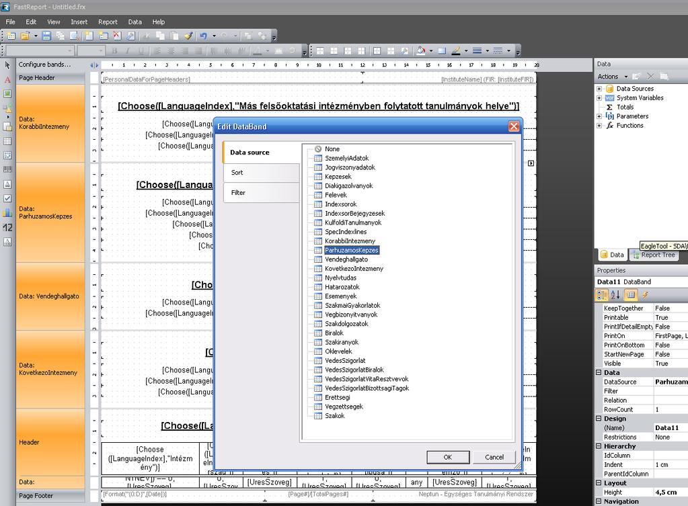Click the Data Sources cylinder icon in Data tree
The width and height of the screenshot is (688, 506).
[x=610, y=89]
